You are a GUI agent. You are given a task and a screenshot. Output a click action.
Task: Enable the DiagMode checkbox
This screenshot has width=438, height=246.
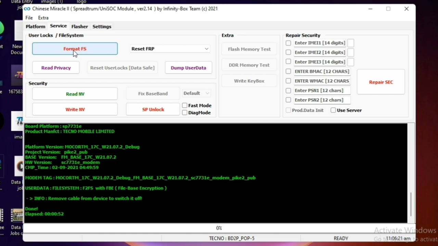click(x=185, y=112)
